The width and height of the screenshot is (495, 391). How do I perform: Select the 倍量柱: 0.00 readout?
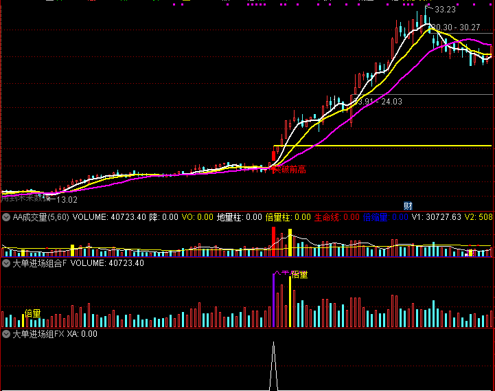click(288, 217)
